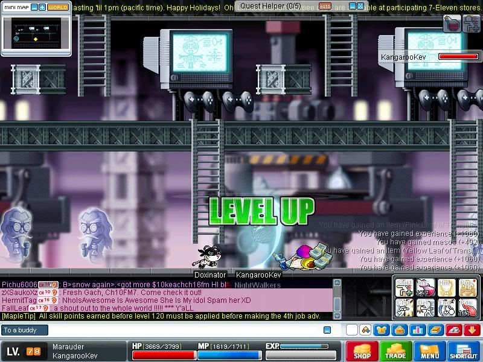Click the blank white button beside megaphone
Screen dimensions: 483x362
[352, 330]
